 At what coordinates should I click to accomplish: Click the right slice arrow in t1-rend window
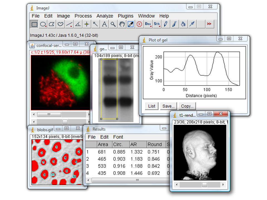(223, 184)
